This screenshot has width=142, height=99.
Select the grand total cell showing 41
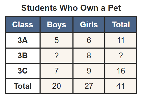(121, 86)
